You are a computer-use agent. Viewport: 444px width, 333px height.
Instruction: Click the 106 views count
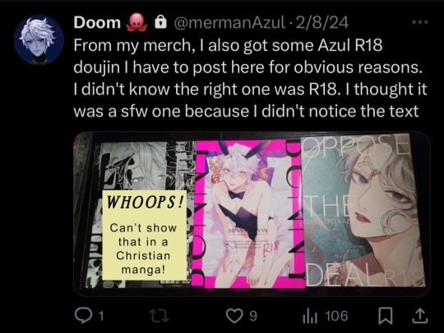tap(336, 316)
